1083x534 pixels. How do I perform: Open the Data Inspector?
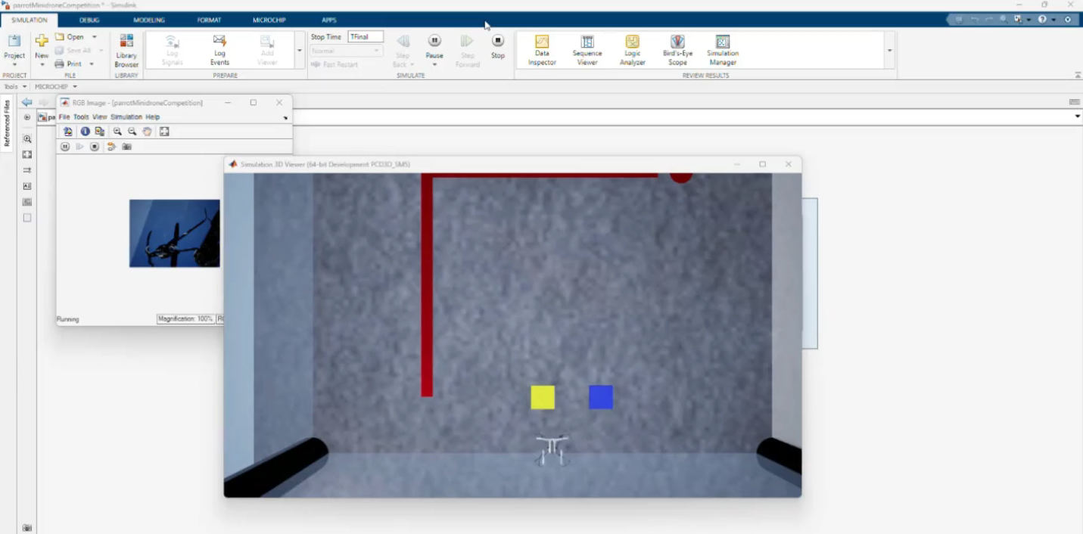click(x=542, y=50)
